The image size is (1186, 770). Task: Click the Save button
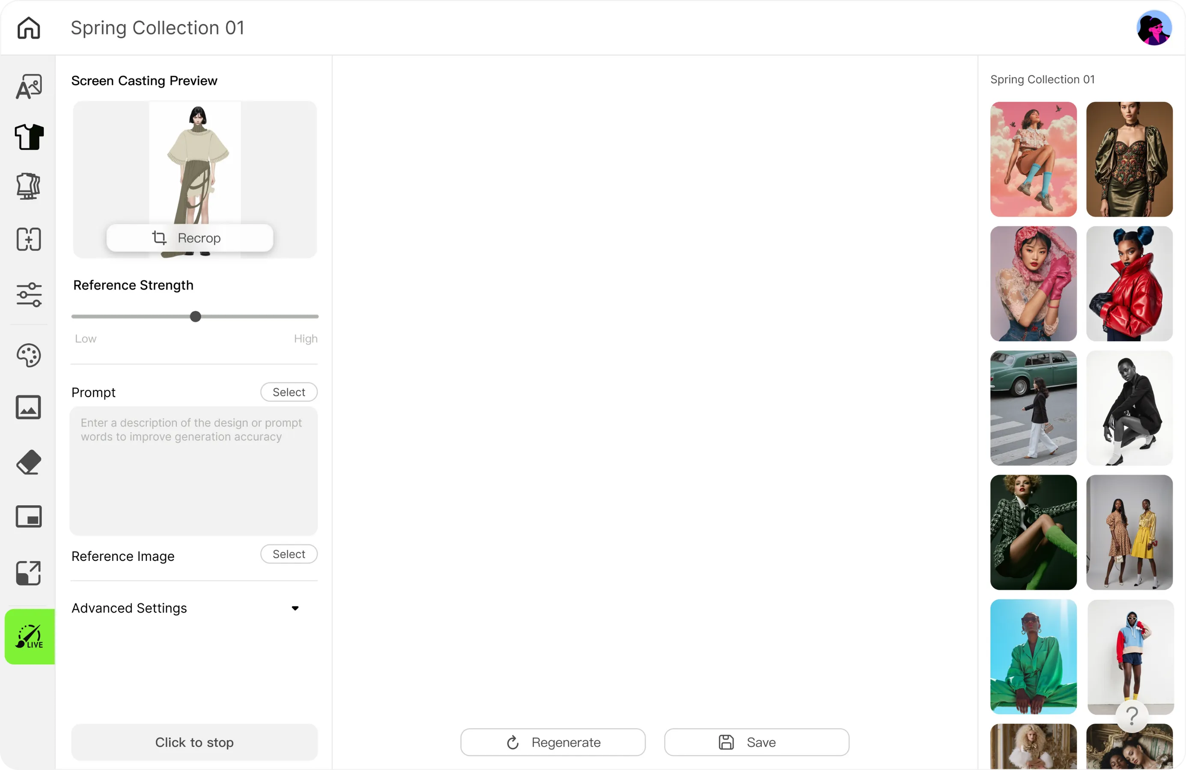pos(757,742)
